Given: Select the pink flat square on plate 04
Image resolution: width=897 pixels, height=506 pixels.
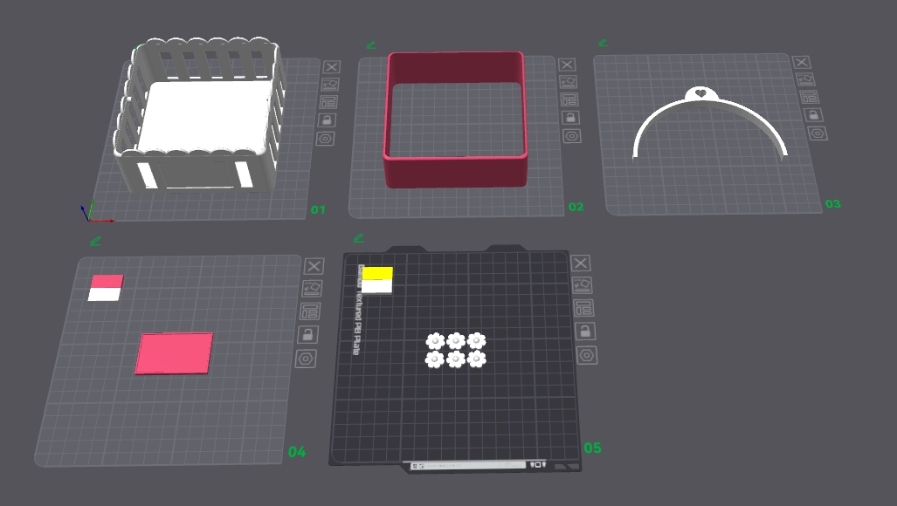Looking at the screenshot, I should [x=174, y=353].
